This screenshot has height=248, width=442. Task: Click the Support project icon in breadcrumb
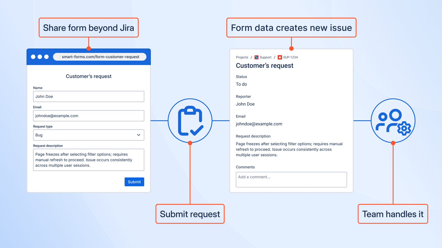pos(256,57)
